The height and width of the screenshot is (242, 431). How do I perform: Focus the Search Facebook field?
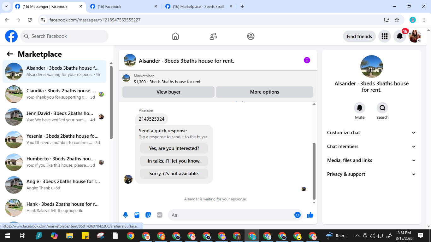click(x=64, y=36)
